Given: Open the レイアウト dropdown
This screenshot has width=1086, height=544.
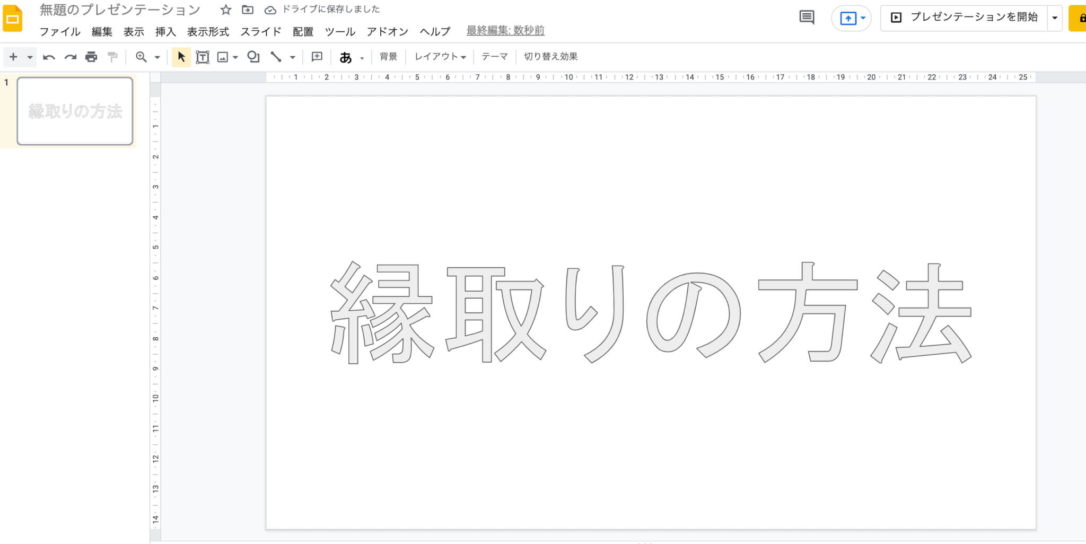Looking at the screenshot, I should point(440,57).
